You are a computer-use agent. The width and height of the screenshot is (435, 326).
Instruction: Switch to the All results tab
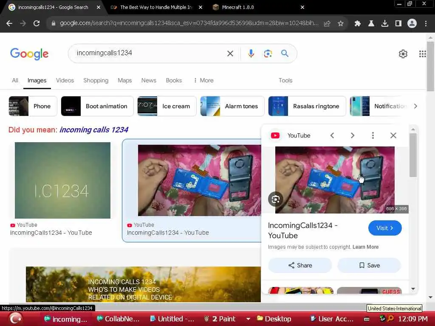(x=15, y=80)
